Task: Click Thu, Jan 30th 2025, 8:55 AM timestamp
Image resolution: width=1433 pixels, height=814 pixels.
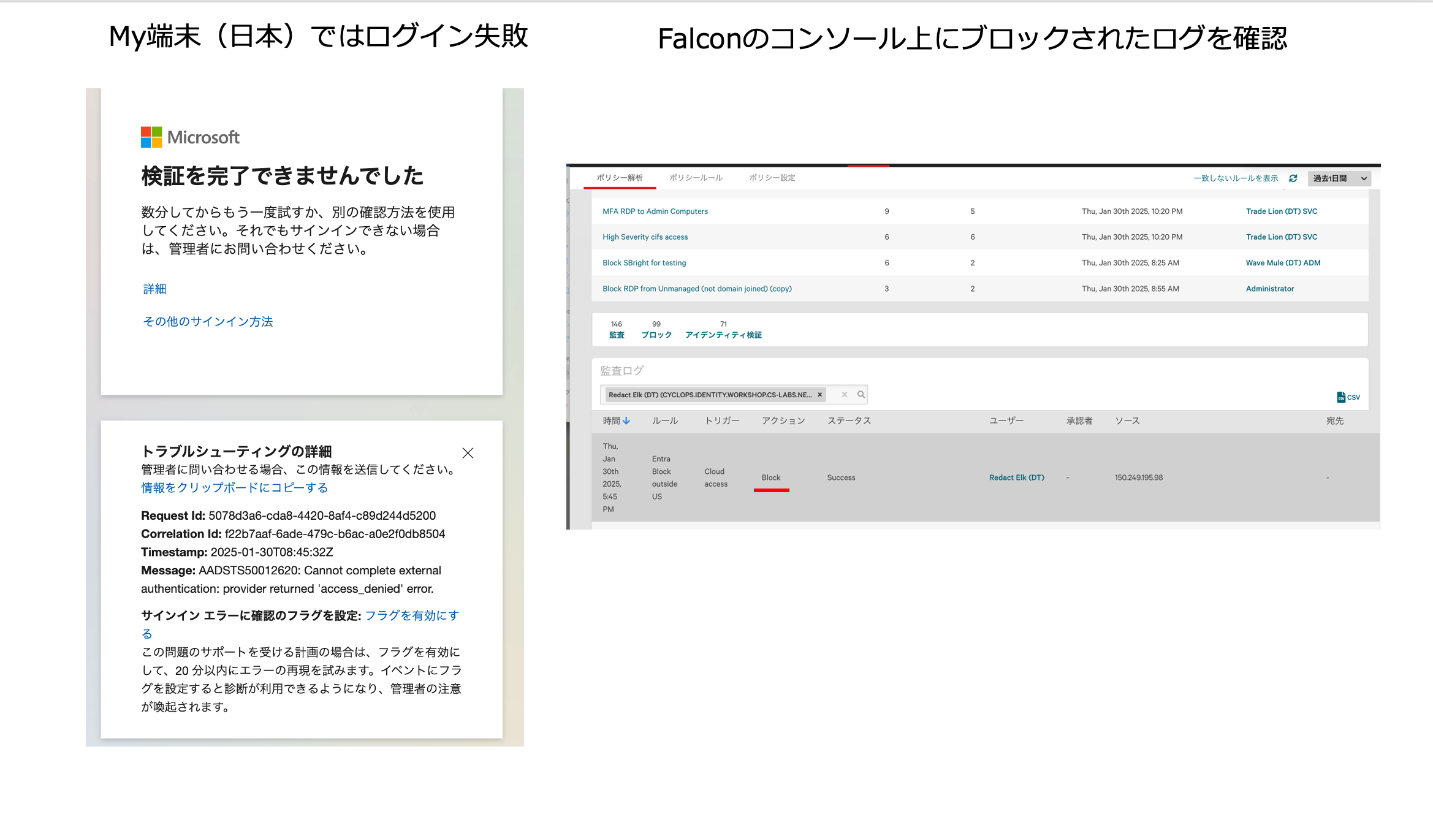Action: [1130, 289]
